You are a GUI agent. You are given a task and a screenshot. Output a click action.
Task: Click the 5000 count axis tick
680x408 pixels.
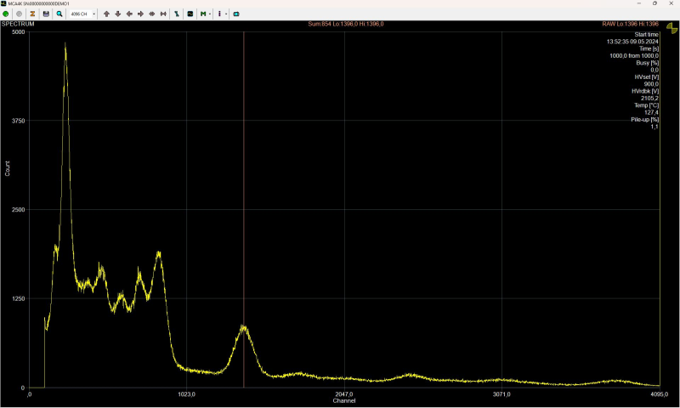coord(18,31)
